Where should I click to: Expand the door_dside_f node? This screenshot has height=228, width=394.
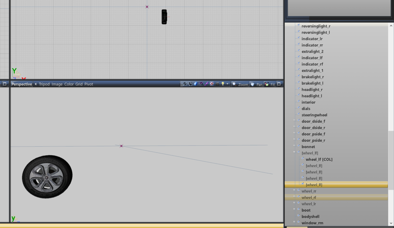point(294,120)
